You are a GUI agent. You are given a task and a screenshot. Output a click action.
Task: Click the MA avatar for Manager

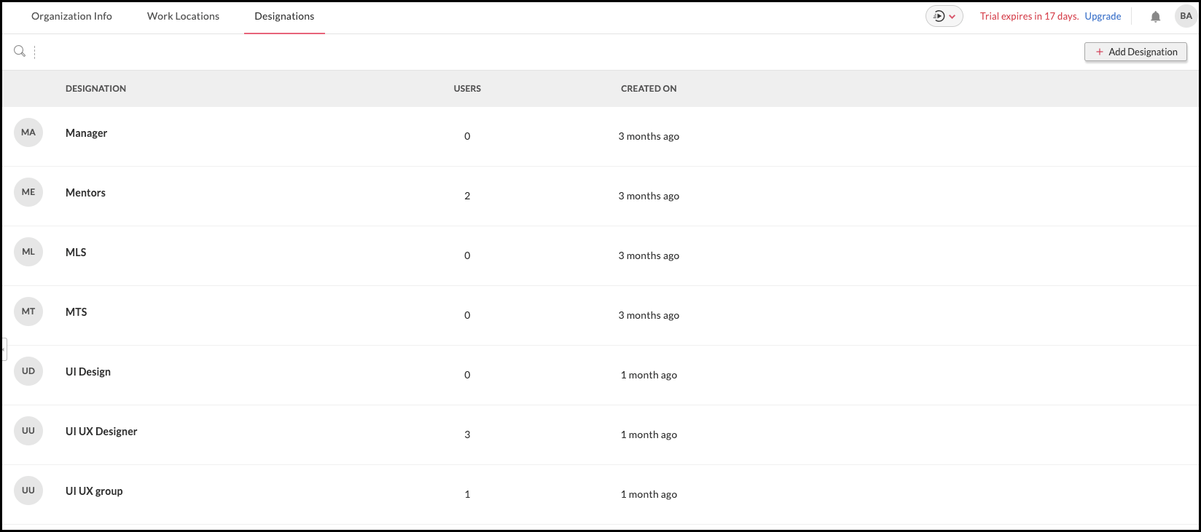click(x=28, y=132)
